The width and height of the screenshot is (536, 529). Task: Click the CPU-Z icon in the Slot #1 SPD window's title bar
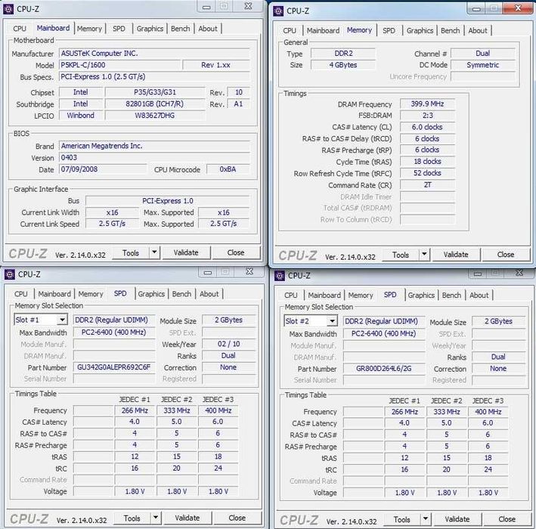[x=10, y=274]
